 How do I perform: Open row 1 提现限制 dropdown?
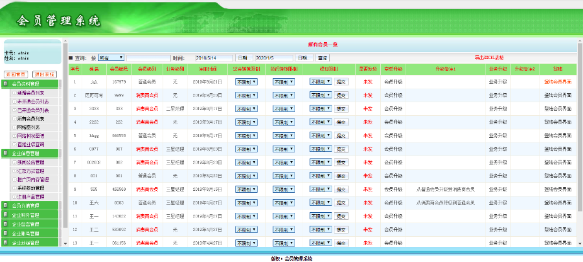tap(321, 82)
